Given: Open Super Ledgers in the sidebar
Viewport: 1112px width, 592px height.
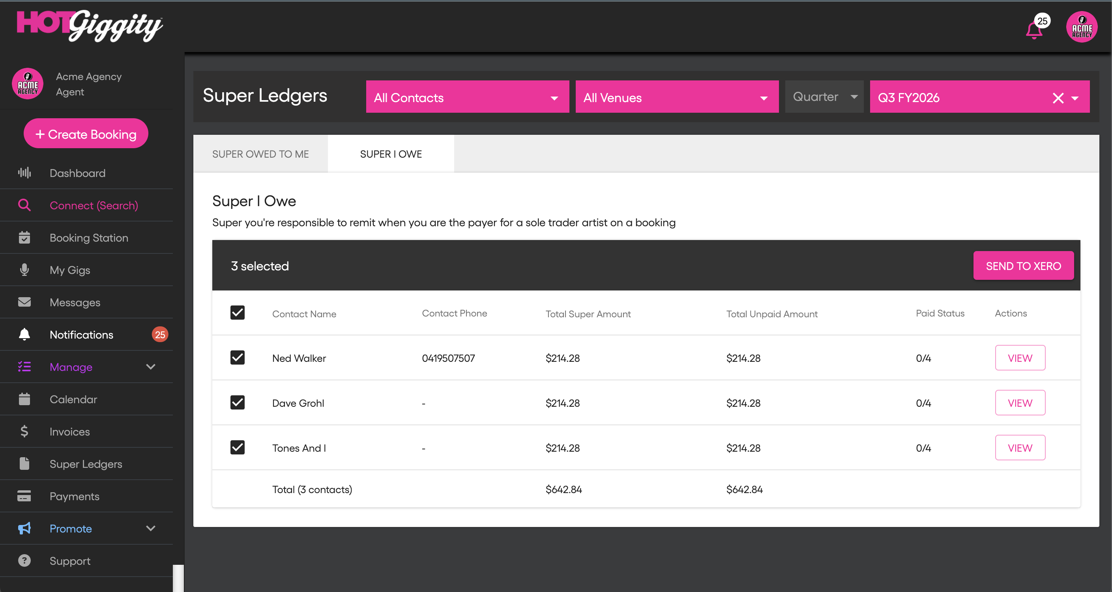Looking at the screenshot, I should click(86, 464).
